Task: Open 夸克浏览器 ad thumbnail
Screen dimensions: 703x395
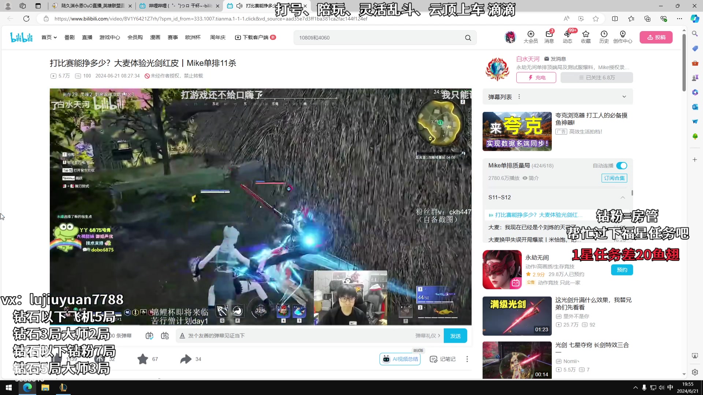Action: pyautogui.click(x=517, y=131)
